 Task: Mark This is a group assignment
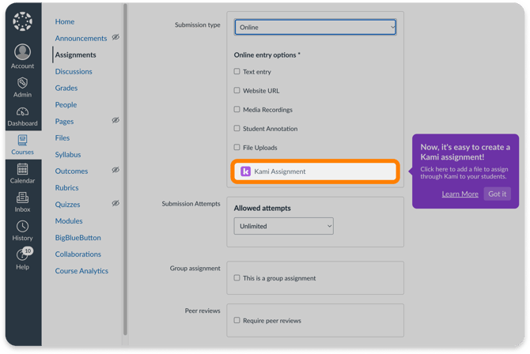tap(237, 277)
